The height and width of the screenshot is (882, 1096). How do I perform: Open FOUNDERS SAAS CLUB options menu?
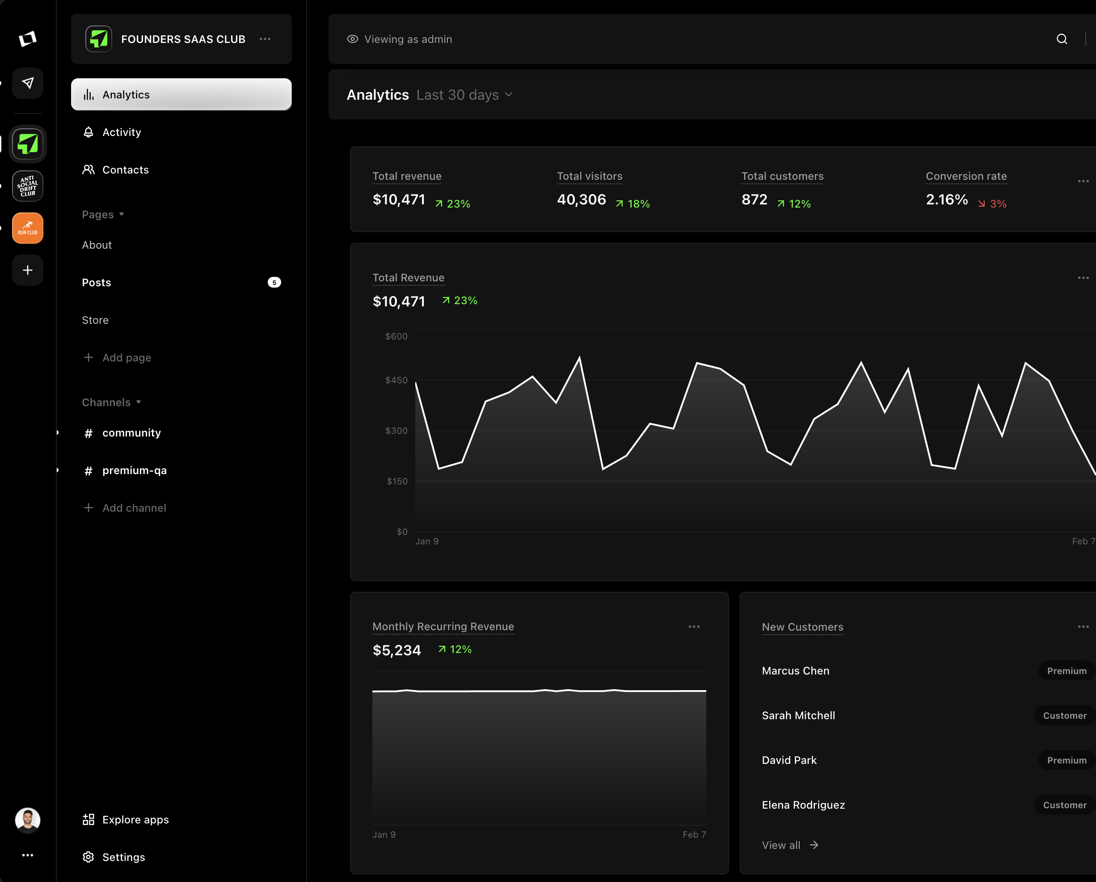click(x=265, y=38)
